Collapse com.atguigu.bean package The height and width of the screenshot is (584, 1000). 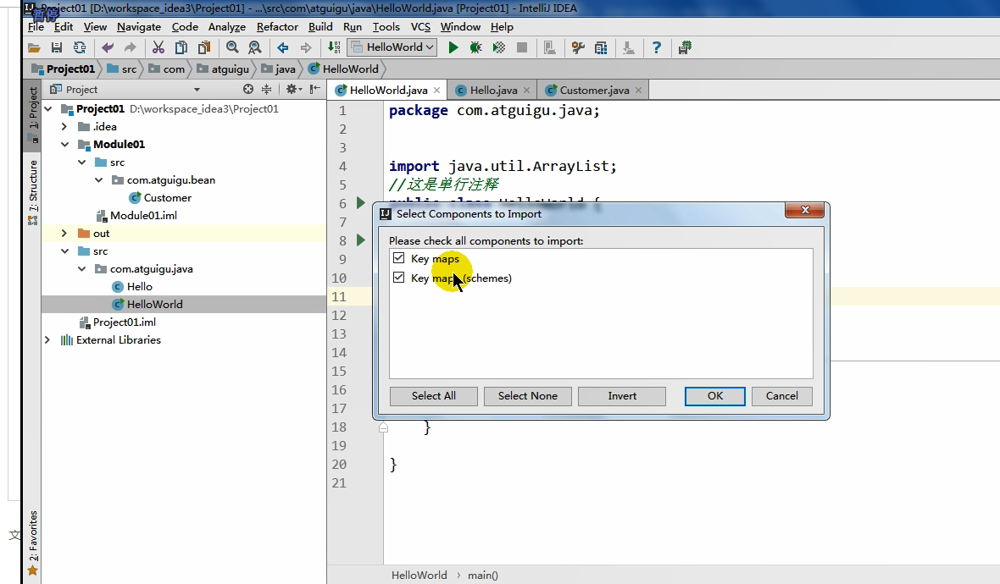click(99, 180)
